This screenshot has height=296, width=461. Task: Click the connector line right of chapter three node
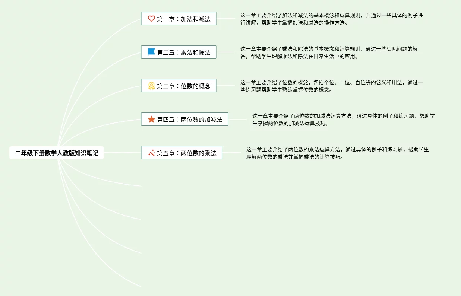tap(225, 86)
